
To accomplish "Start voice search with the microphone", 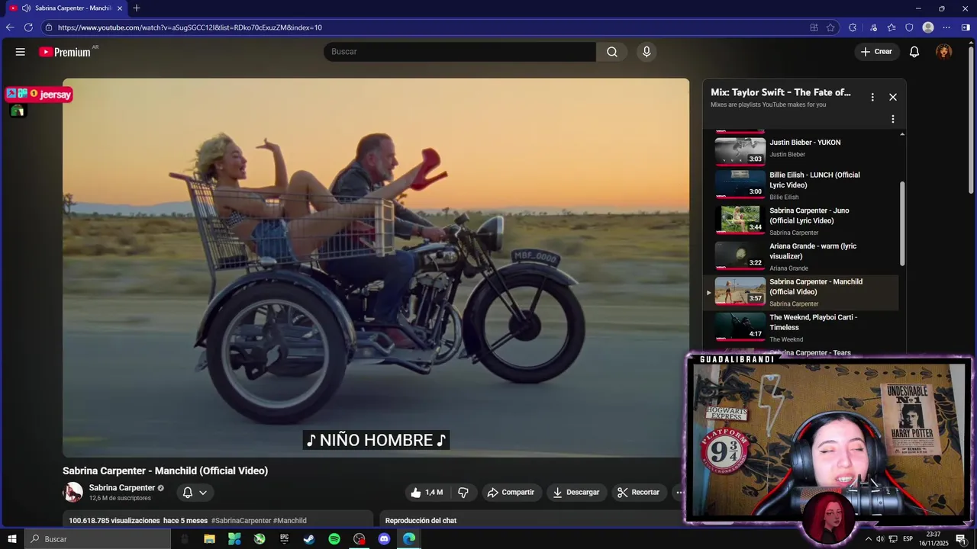I will coord(646,52).
